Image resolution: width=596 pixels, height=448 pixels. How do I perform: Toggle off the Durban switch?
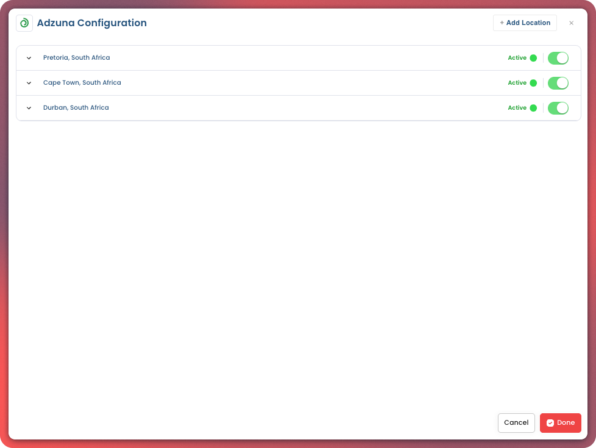(558, 107)
